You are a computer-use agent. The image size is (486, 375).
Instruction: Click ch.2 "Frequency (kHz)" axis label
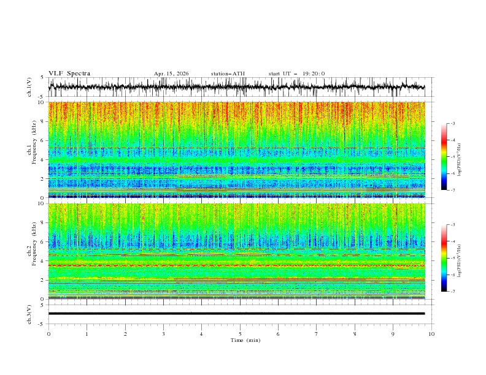[x=34, y=244]
